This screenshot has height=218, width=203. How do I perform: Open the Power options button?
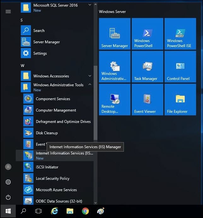click(8, 197)
